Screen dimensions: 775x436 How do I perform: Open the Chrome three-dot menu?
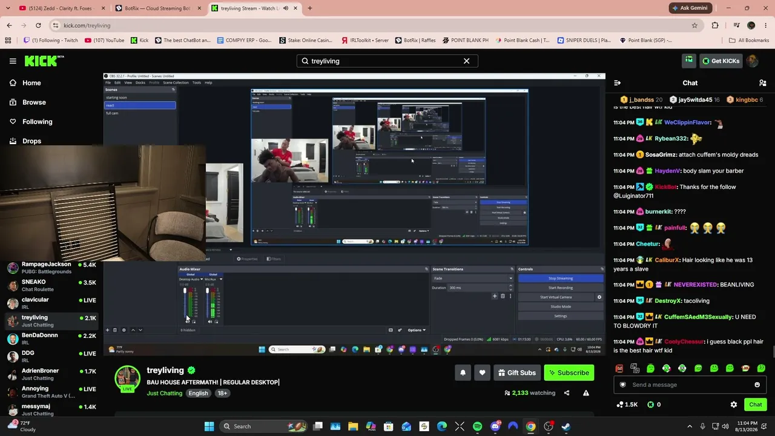click(x=766, y=25)
